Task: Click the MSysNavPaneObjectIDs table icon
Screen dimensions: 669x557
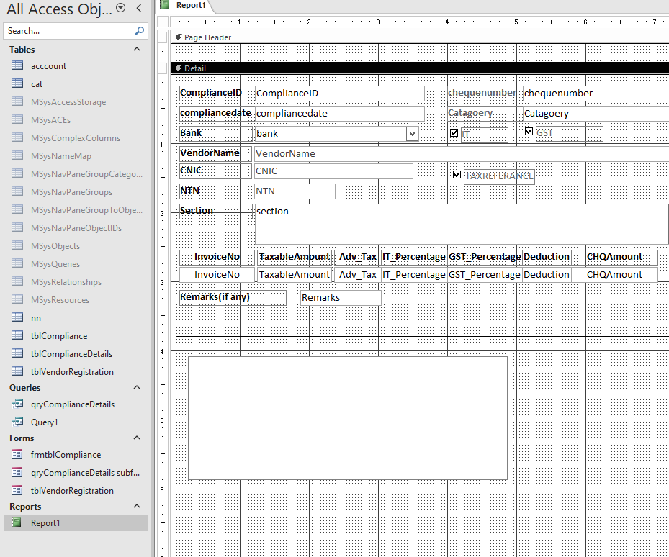Action: pyautogui.click(x=17, y=227)
